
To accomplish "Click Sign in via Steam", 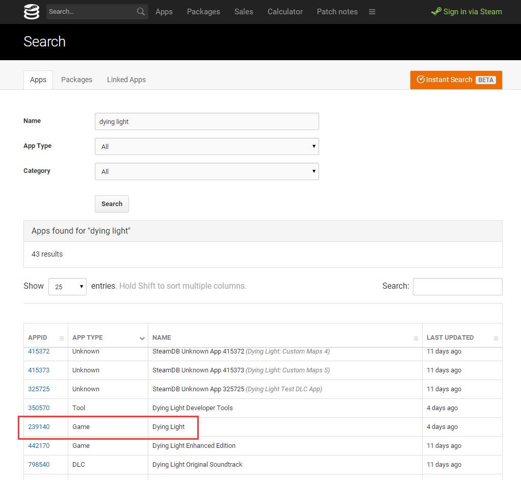I will [466, 12].
